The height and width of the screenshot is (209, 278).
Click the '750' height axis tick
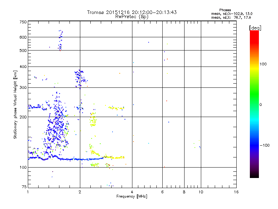23,22
